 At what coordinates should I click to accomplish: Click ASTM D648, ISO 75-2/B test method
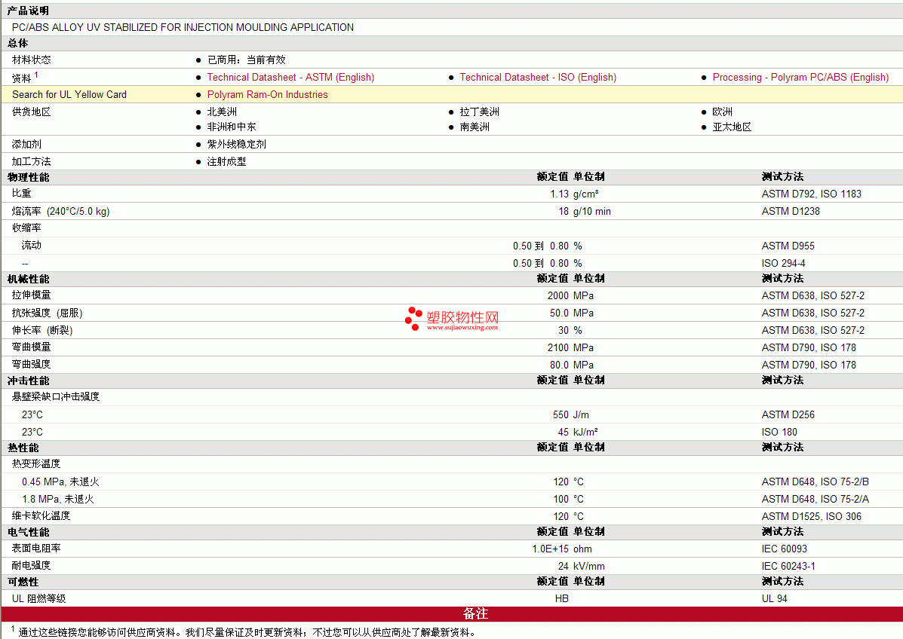[815, 482]
